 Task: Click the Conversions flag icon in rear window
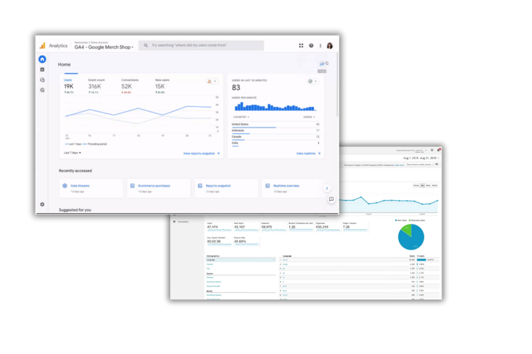coord(174,222)
